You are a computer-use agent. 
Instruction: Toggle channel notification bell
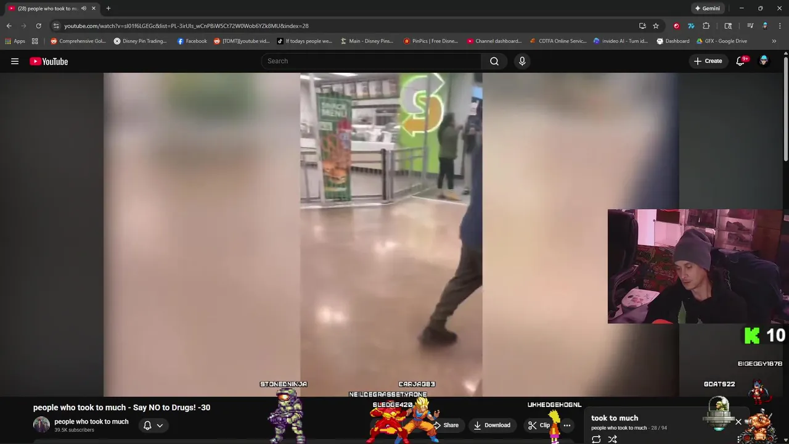pyautogui.click(x=147, y=425)
